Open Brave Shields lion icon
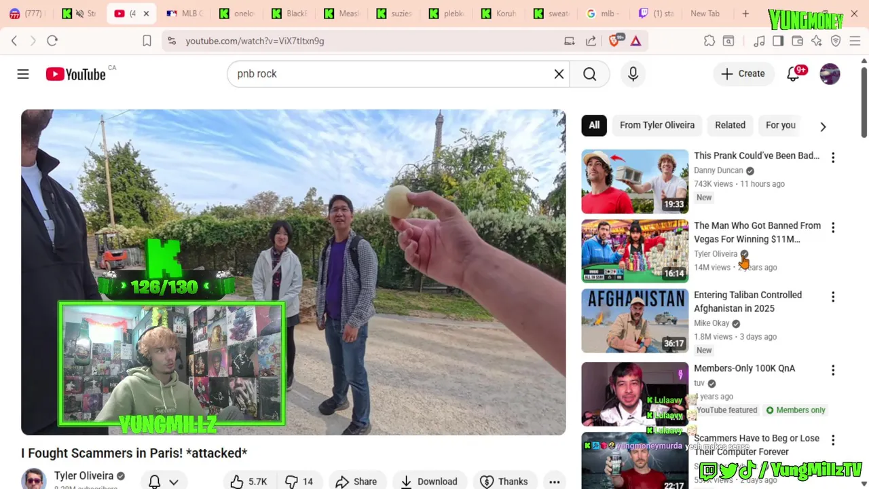This screenshot has width=869, height=489. click(614, 41)
